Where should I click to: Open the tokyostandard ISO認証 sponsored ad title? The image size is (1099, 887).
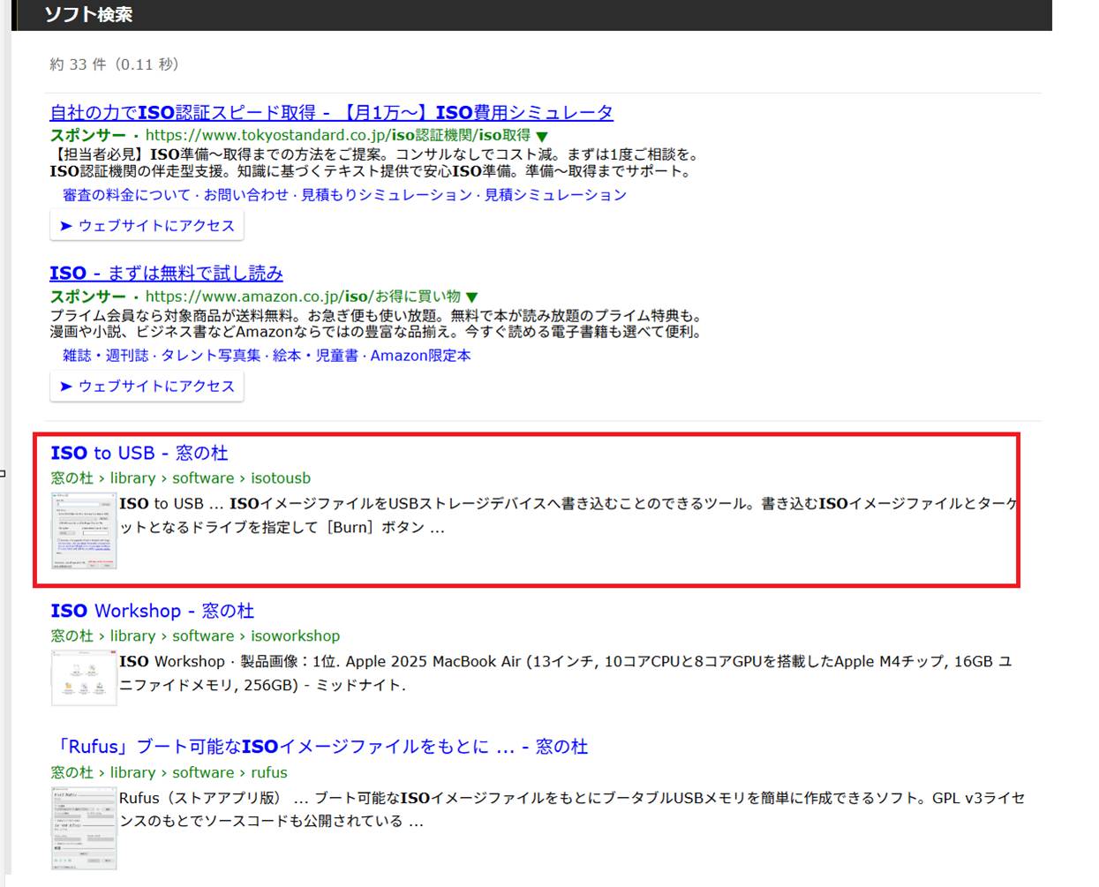(331, 113)
